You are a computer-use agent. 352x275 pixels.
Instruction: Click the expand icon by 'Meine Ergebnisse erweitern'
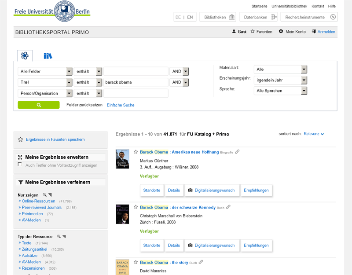[x=20, y=157]
